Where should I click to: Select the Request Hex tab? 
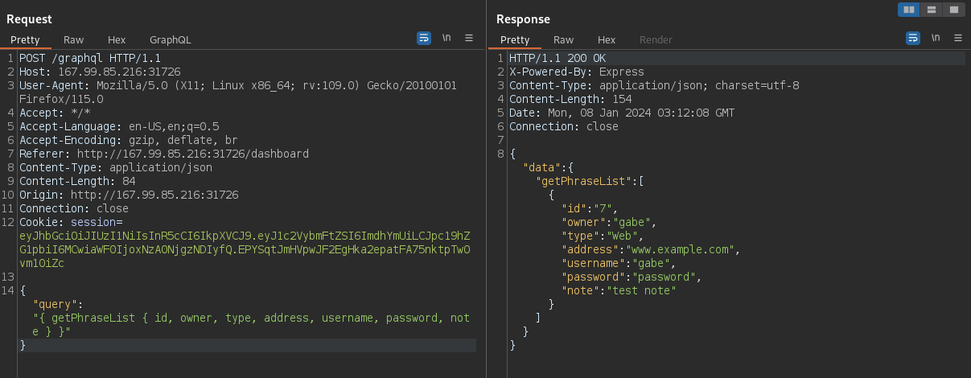(117, 39)
